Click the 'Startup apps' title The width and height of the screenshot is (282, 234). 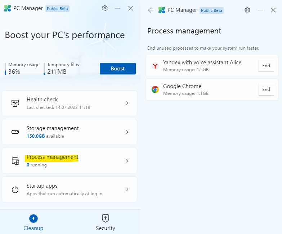click(x=42, y=186)
